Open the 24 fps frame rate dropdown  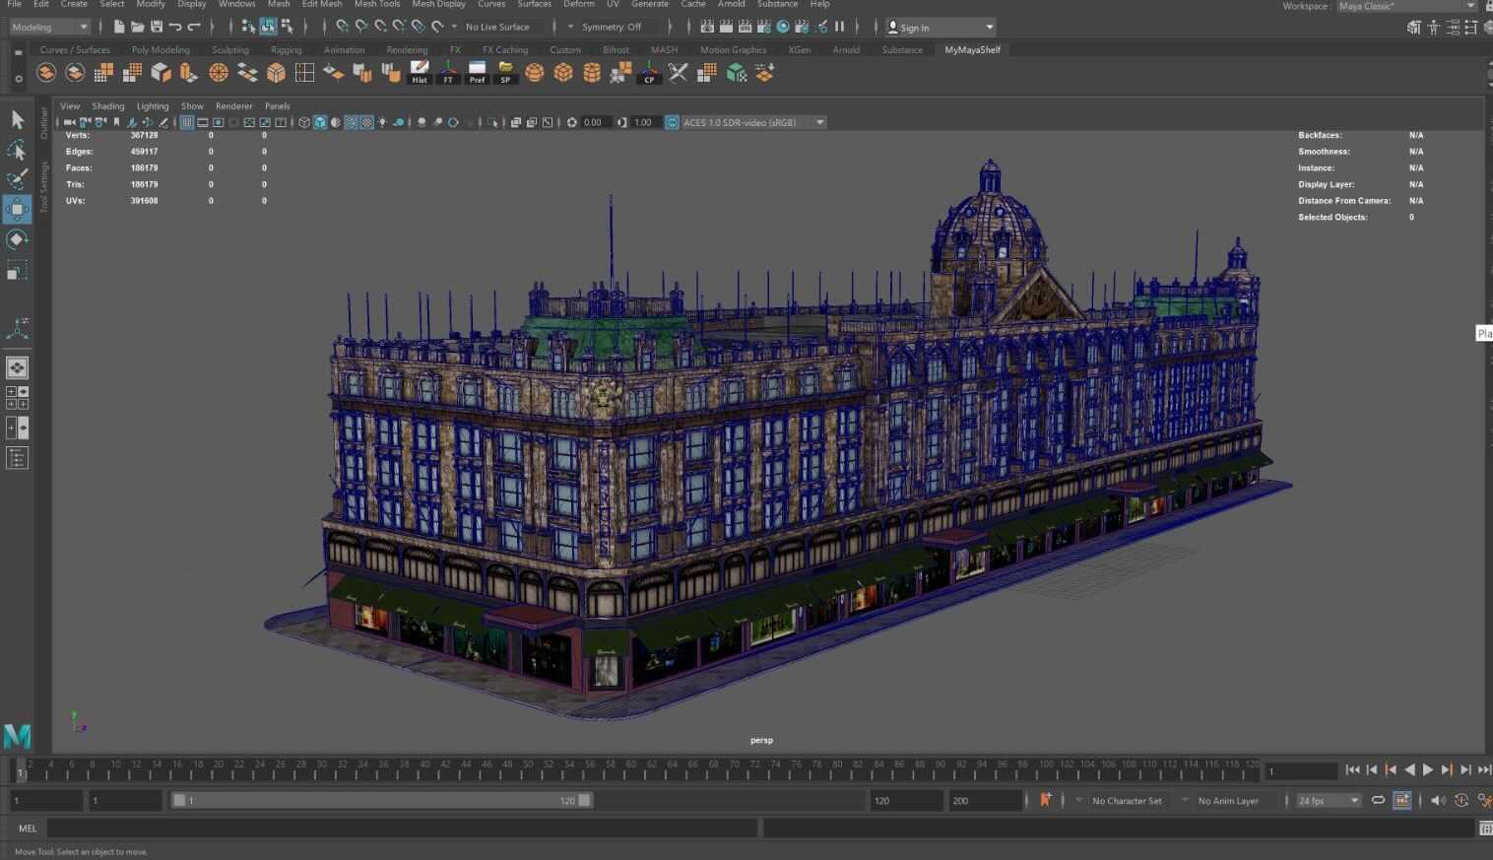[1328, 801]
